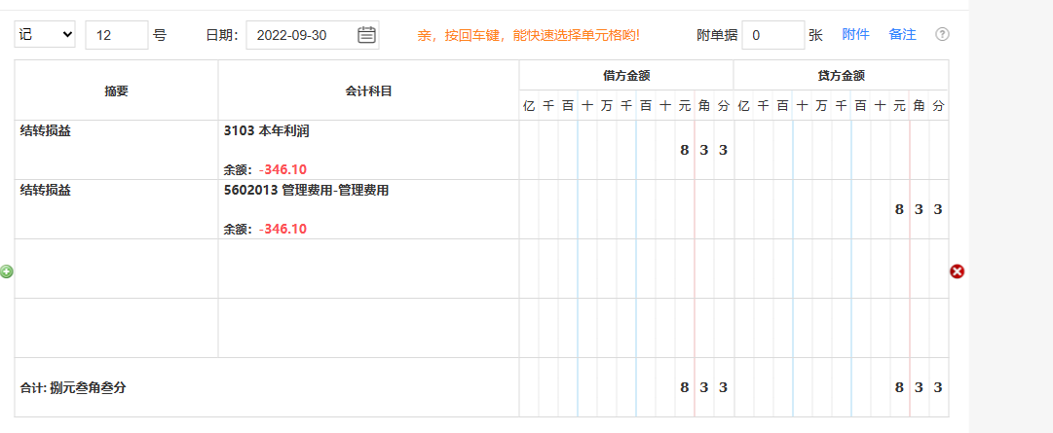The height and width of the screenshot is (433, 1053).
Task: Click the green add row icon
Action: 7,271
